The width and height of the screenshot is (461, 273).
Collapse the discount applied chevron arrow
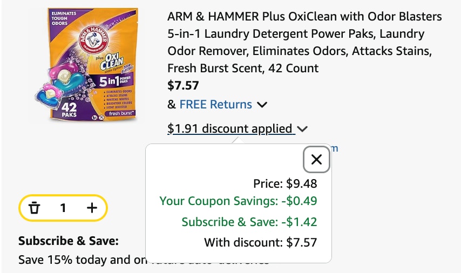click(302, 129)
